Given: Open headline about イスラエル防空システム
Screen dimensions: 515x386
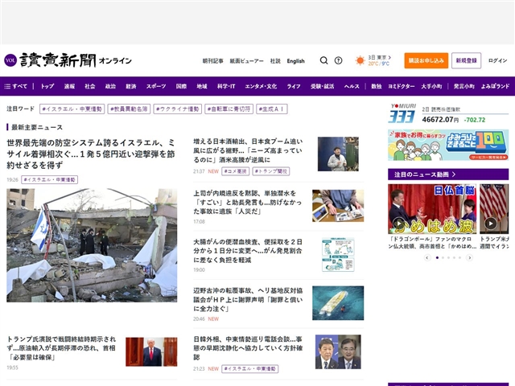Looking at the screenshot, I should pyautogui.click(x=91, y=154).
